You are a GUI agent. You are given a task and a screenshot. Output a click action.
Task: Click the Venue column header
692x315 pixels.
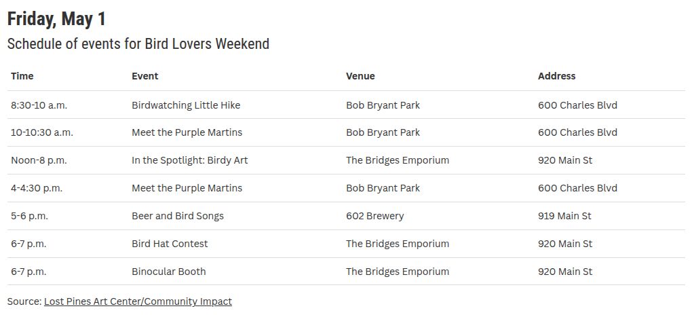tap(360, 76)
